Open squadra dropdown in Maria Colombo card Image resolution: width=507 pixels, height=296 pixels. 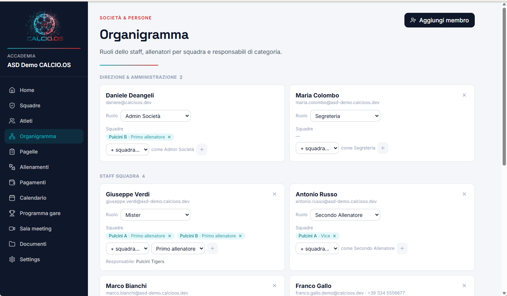[317, 148]
